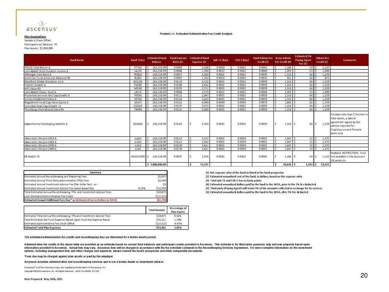The image size is (389, 292).
Task: Click the 'Sub TA (bps)' column header
Action: click(x=221, y=60)
